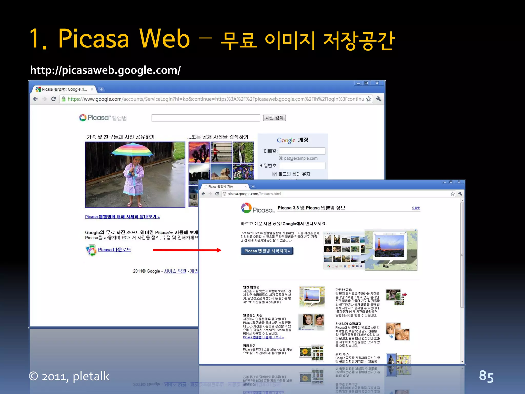Open the Picasa 다운로드 link
The height and width of the screenshot is (394, 525).
coord(115,250)
